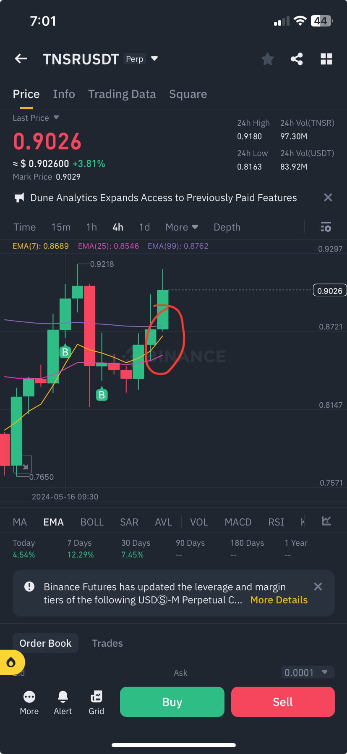Screen dimensions: 347x754
Task: Open the 0.0001 precision dropdown
Action: click(x=307, y=672)
